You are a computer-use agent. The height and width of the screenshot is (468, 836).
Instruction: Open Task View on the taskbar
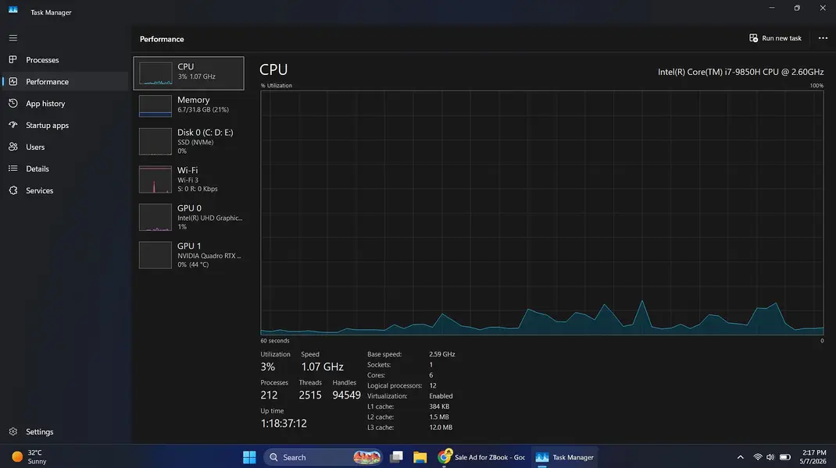tap(396, 457)
